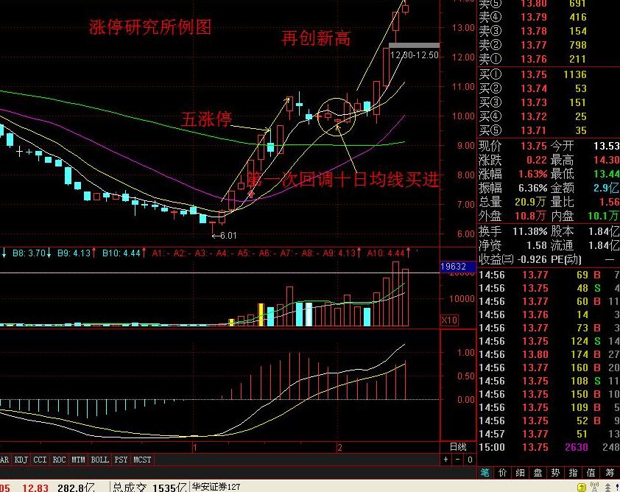This screenshot has width=620, height=492.
Task: Select the ROC indicator tab
Action: pyautogui.click(x=59, y=460)
